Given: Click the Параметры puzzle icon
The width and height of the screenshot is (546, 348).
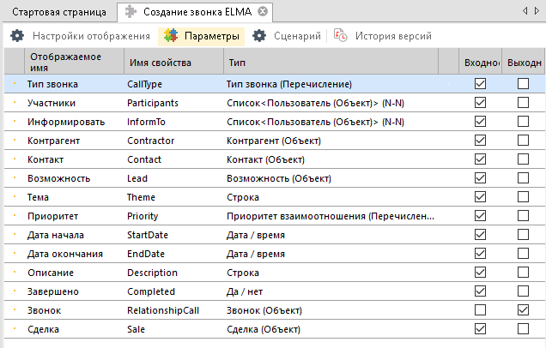Looking at the screenshot, I should [x=173, y=36].
